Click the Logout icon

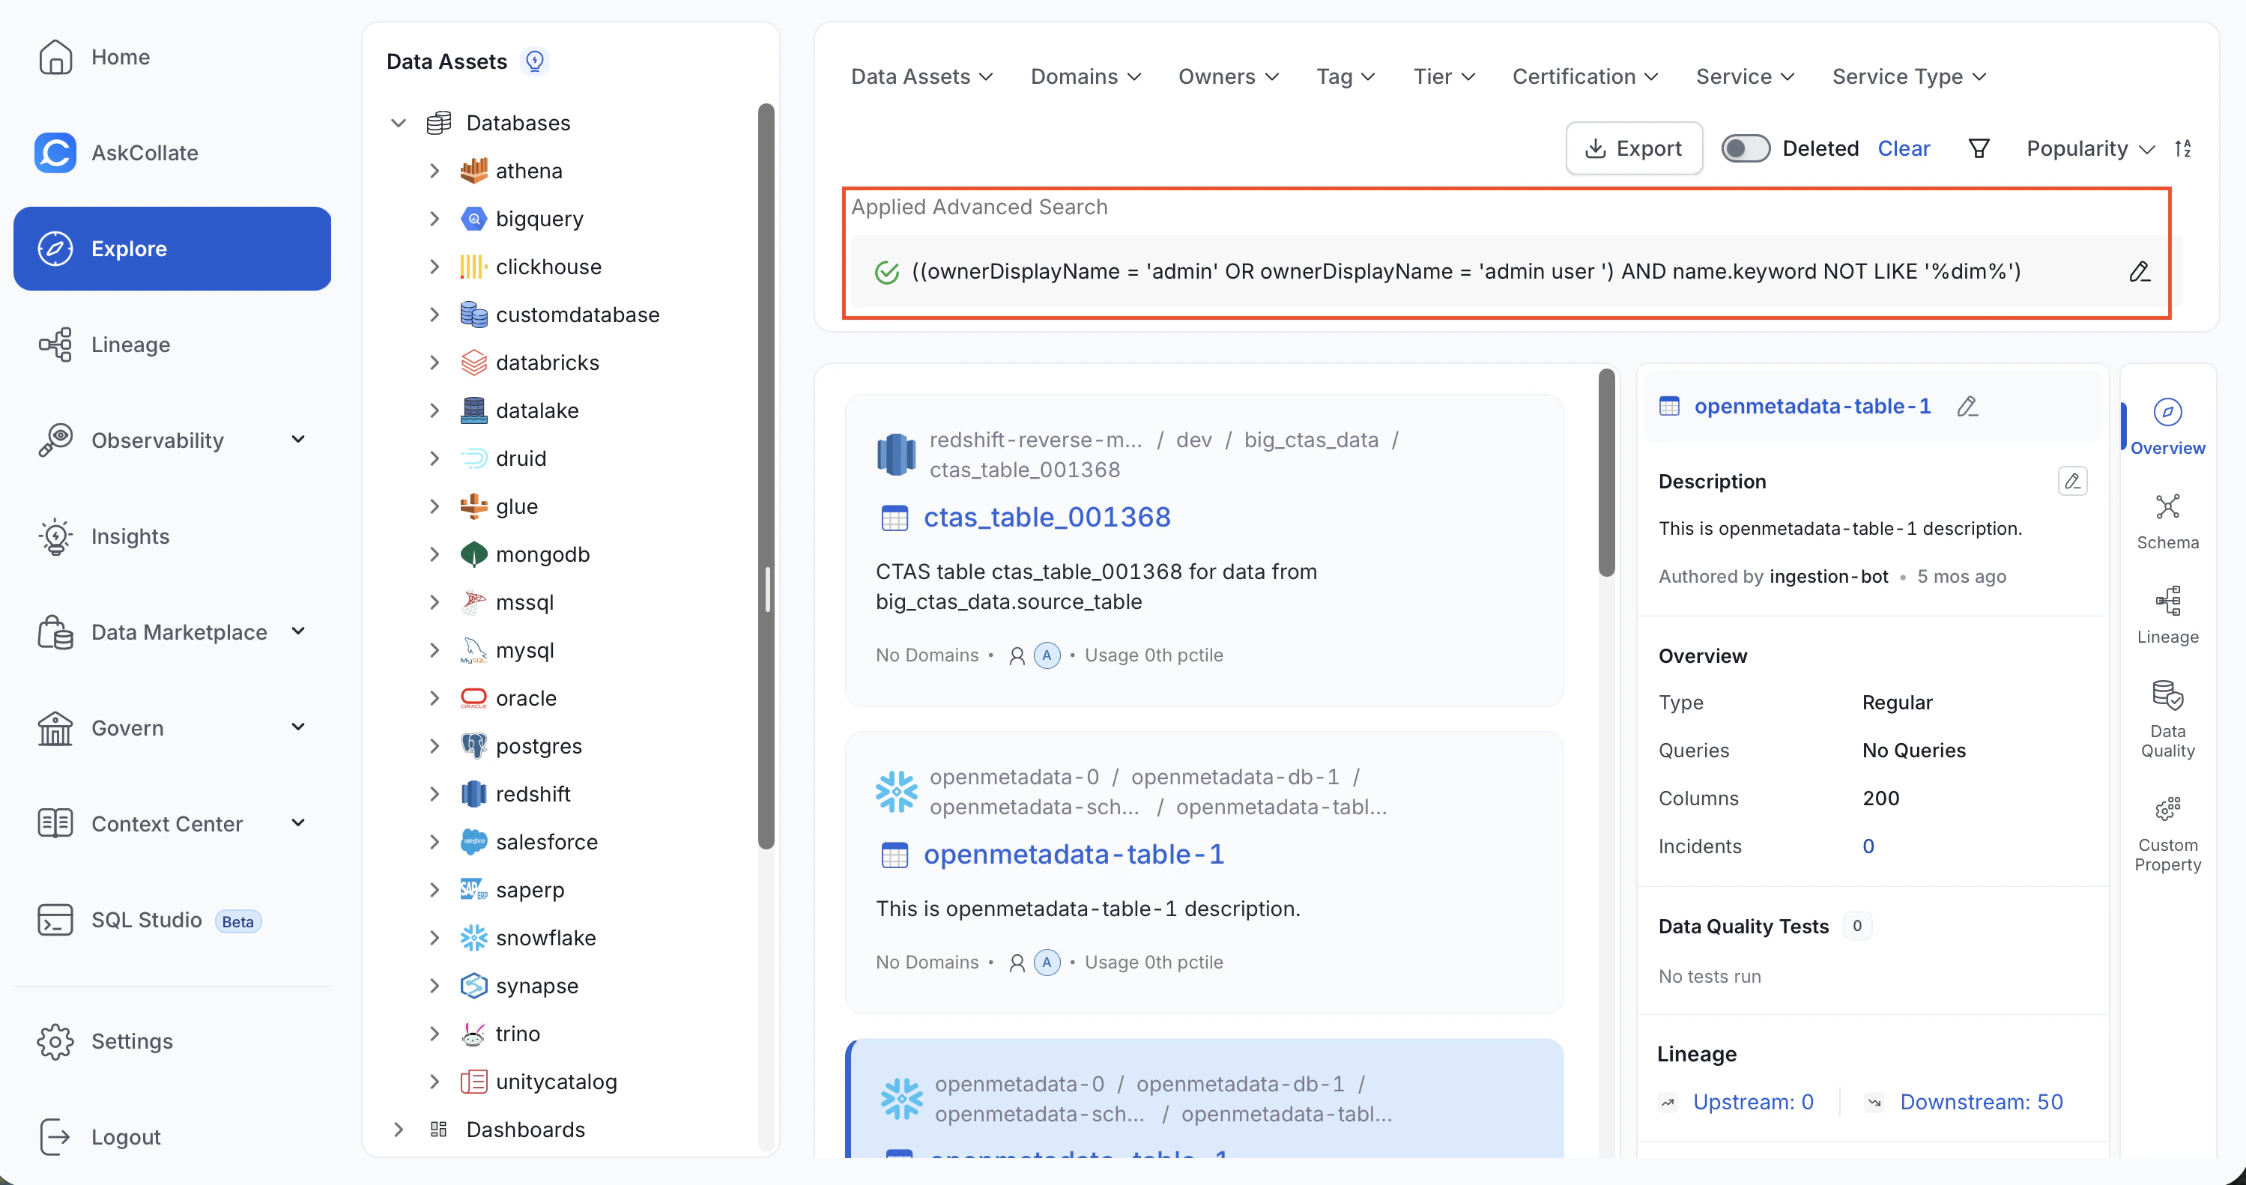[x=55, y=1137]
